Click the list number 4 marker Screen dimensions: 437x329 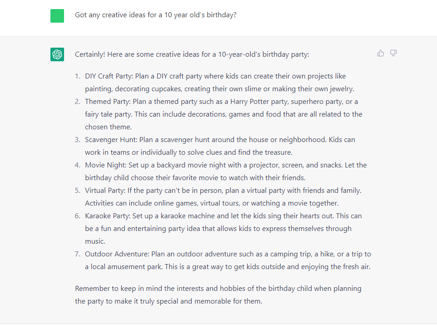(x=78, y=165)
